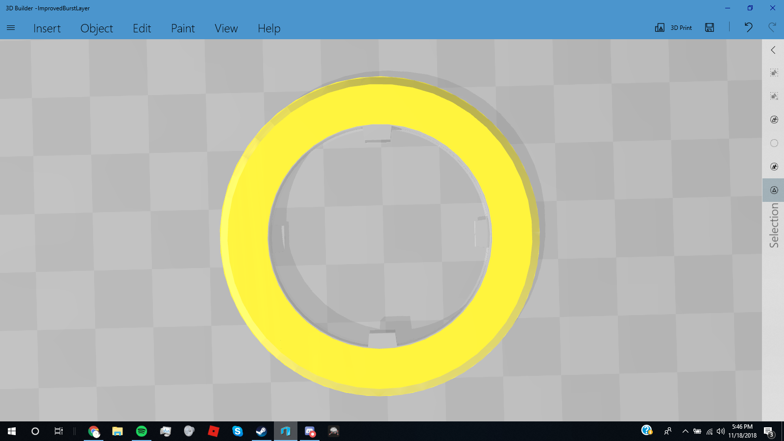The image size is (784, 441).
Task: Open the volume control icon
Action: pyautogui.click(x=720, y=431)
